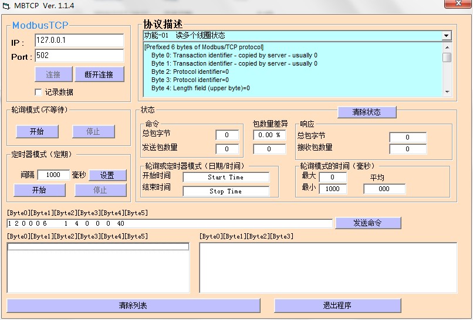Click the 清除状态 button

click(367, 113)
